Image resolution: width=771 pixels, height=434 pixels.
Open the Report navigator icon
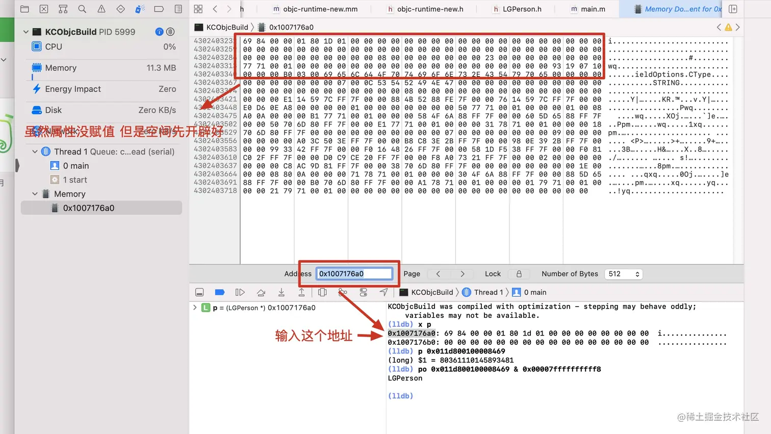pyautogui.click(x=178, y=9)
